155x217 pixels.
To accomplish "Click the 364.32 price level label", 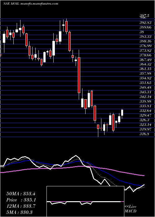I will [x=145, y=64].
